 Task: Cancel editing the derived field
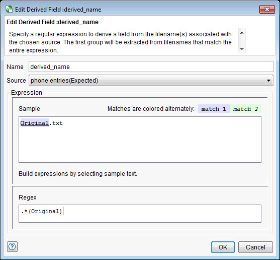coord(255,247)
